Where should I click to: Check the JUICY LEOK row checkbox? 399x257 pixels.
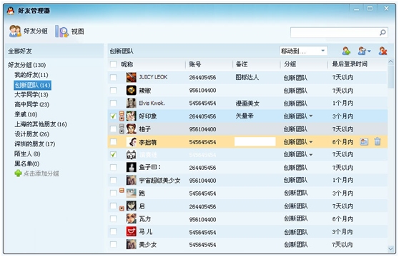(x=113, y=77)
